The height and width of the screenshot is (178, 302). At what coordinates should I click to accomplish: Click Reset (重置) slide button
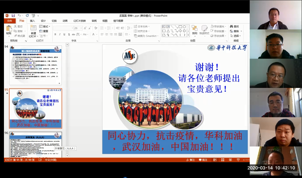tap(44, 31)
